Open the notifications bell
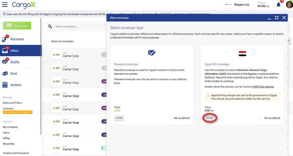This screenshot has width=293, height=156. [279, 4]
